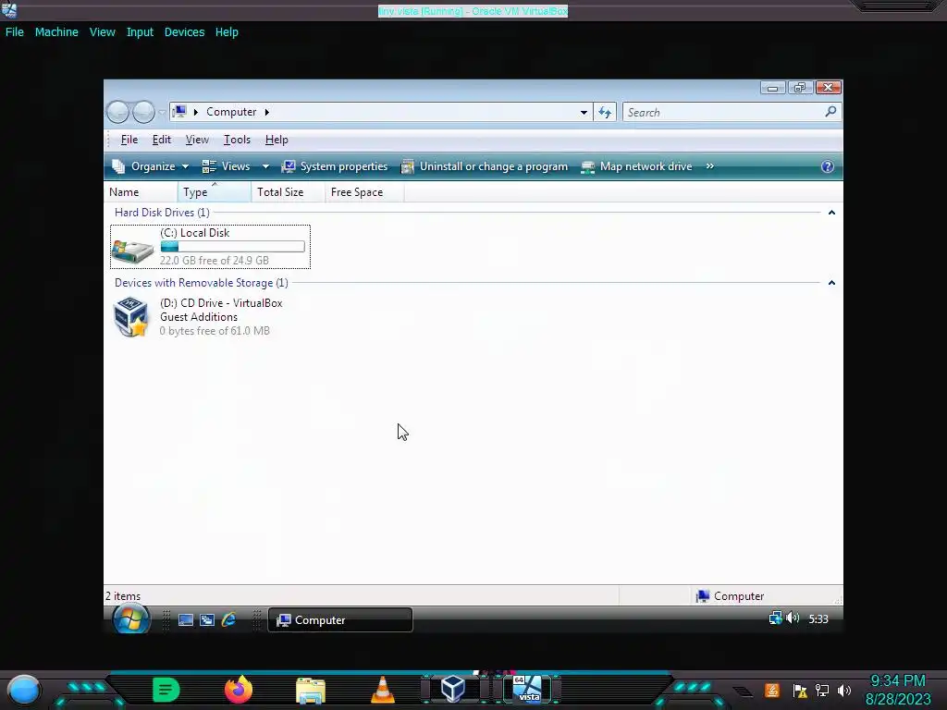Open File Explorer on host taskbar
947x710 pixels.
click(311, 690)
